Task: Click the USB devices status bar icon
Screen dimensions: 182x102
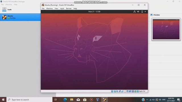Action: tap(122, 91)
